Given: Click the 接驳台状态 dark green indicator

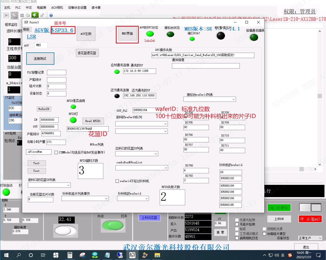Looking at the screenshot, I should tap(170, 34).
